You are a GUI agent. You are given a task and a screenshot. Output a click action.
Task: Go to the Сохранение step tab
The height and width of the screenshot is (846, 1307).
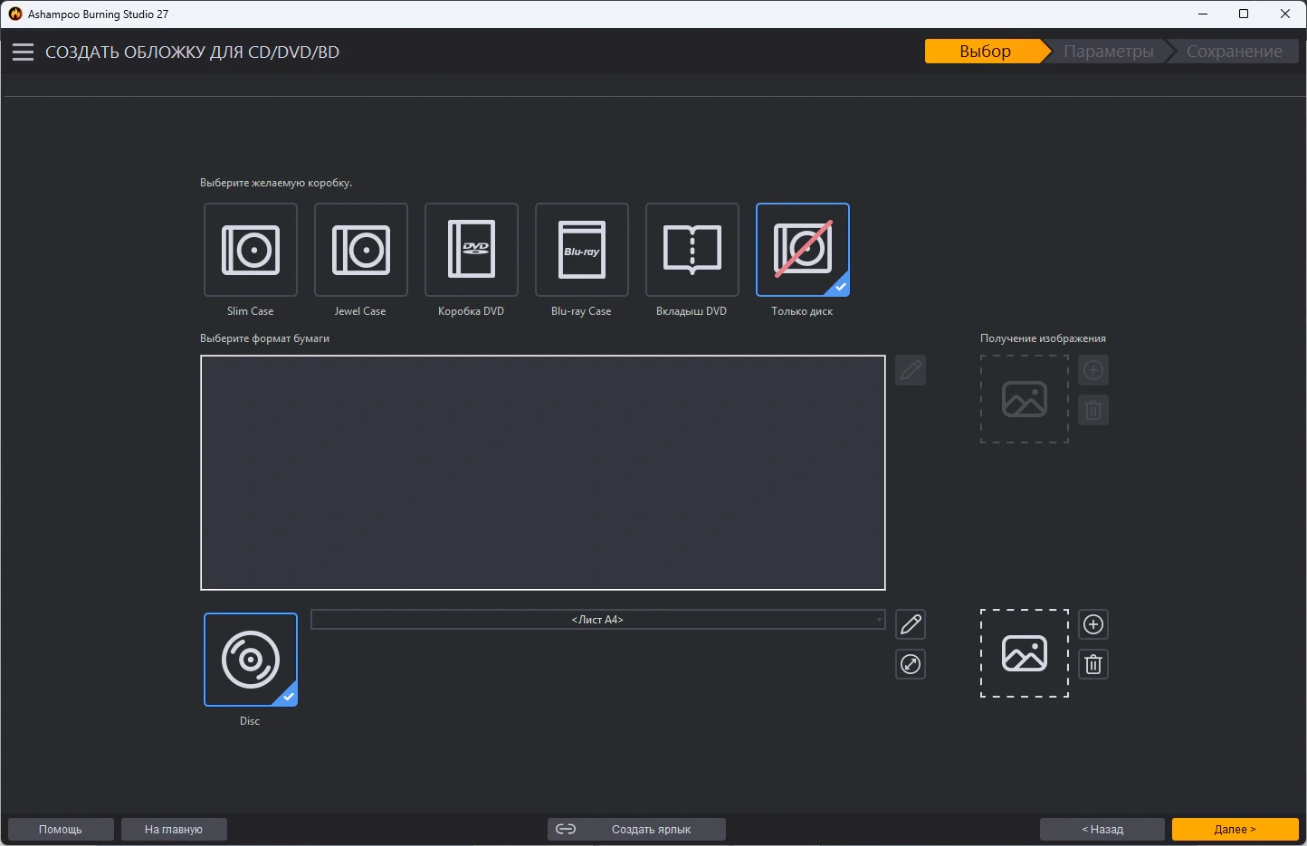pos(1234,52)
